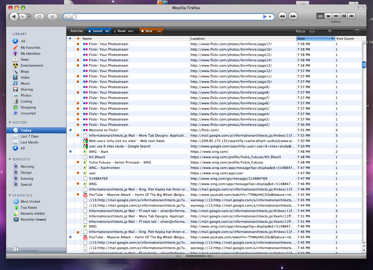Switch to the rightmost Gallery view mode button
The width and height of the screenshot is (373, 270).
coord(352,16)
